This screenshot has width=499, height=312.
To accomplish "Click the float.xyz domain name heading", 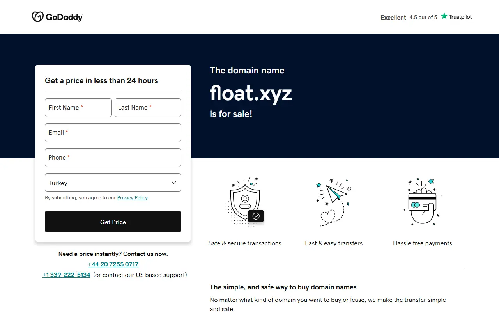I will point(251,93).
